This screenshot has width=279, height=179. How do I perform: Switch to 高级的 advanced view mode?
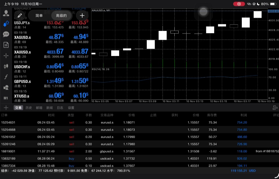tap(62, 16)
